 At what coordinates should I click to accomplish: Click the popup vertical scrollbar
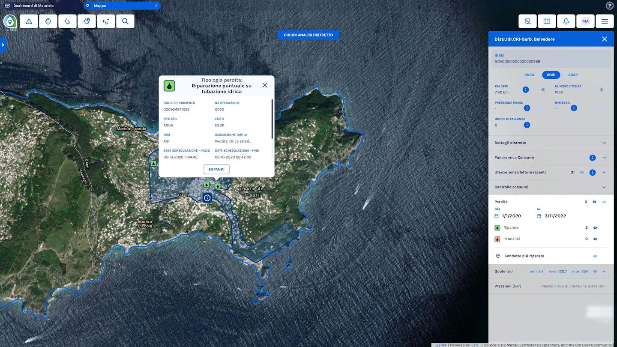point(272,119)
